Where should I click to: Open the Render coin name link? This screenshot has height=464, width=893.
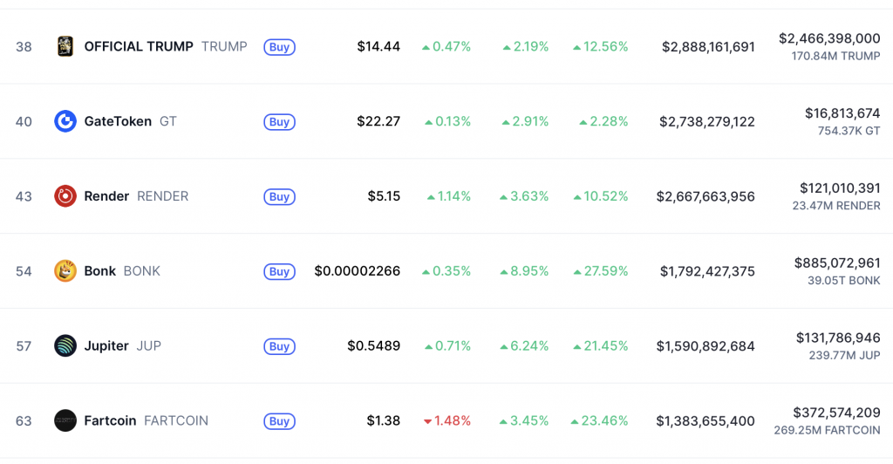[x=106, y=196]
